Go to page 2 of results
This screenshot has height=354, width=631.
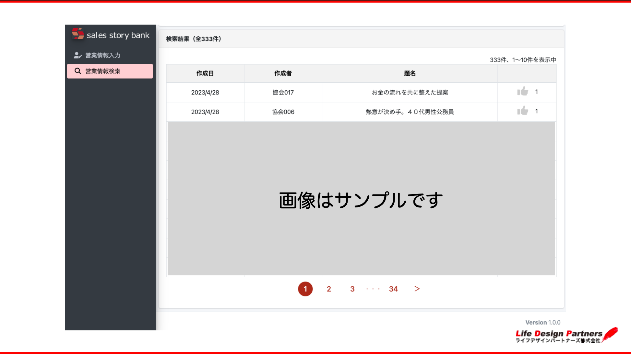(x=329, y=289)
